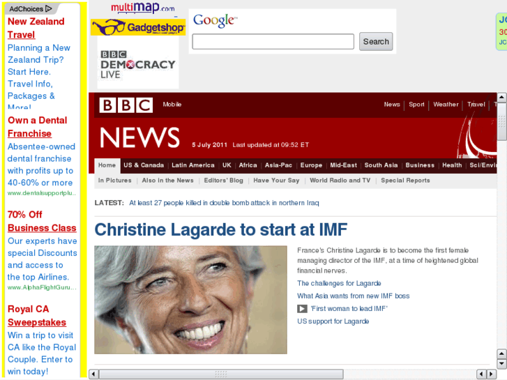The image size is (507, 380).
Task: Click the AdChoices triangle icon
Action: point(49,8)
